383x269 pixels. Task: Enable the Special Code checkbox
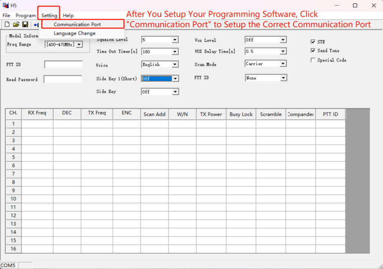[313, 60]
